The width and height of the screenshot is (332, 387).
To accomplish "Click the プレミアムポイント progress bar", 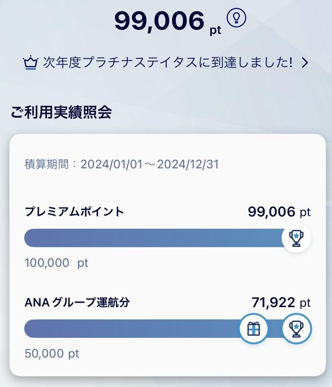I will [x=153, y=238].
